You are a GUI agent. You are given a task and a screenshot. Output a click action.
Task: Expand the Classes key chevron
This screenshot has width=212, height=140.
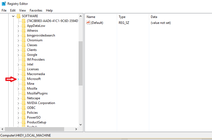click(18, 45)
